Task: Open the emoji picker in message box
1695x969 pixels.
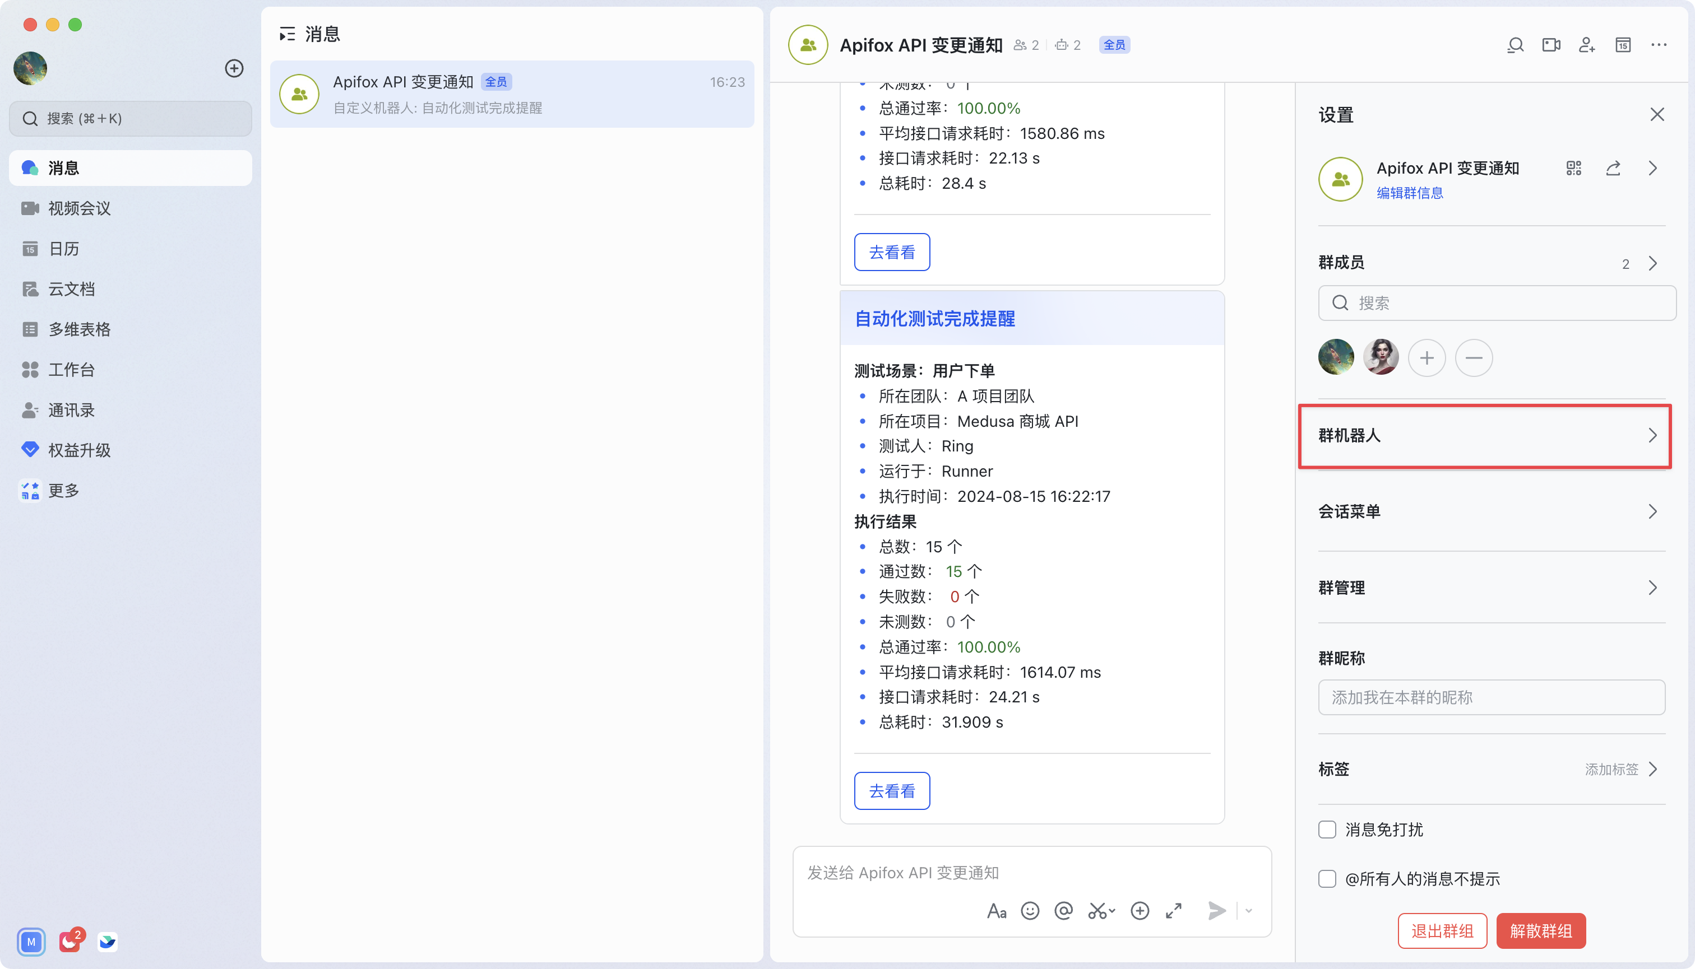Action: point(1030,910)
